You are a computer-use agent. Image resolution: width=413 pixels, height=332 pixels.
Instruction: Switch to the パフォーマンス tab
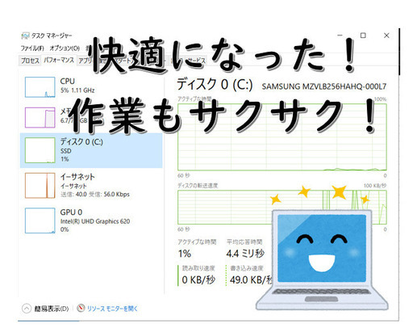(59, 60)
